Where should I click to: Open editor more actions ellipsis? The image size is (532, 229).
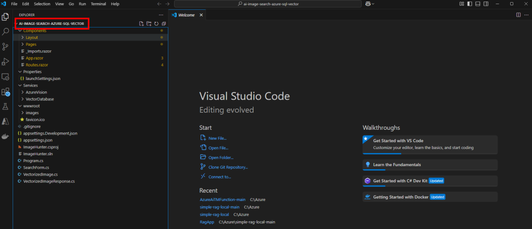pos(526,15)
